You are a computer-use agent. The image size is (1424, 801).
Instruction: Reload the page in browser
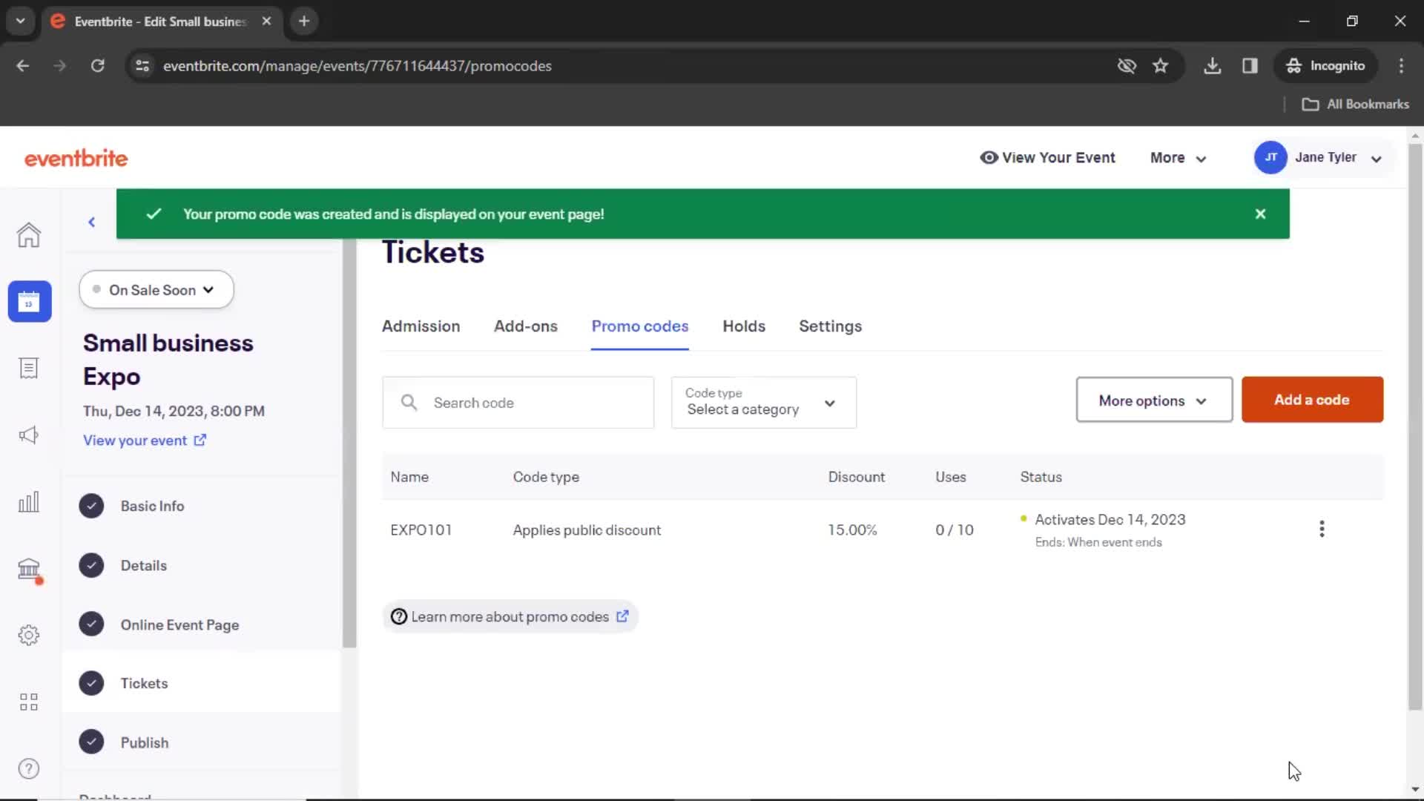click(97, 65)
